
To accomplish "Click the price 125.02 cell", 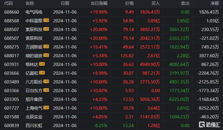I will pos(127,56).
